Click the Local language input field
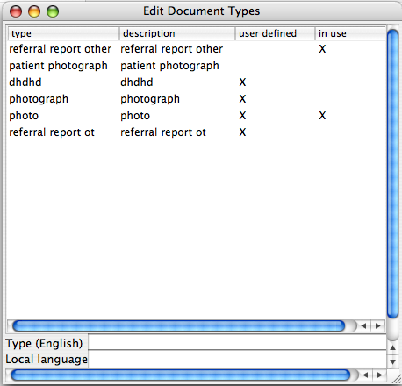Viewport: 402px width, 386px height. point(237,359)
